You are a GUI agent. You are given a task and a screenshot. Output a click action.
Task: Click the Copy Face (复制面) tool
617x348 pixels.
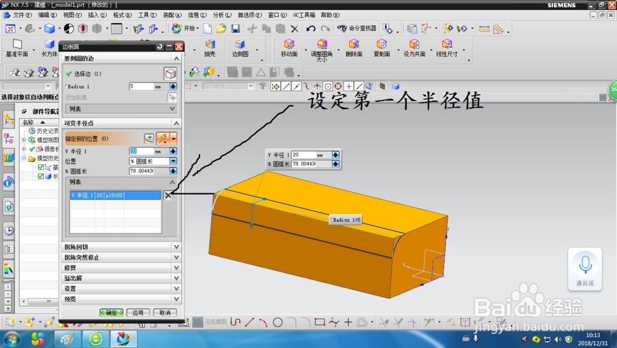point(382,48)
